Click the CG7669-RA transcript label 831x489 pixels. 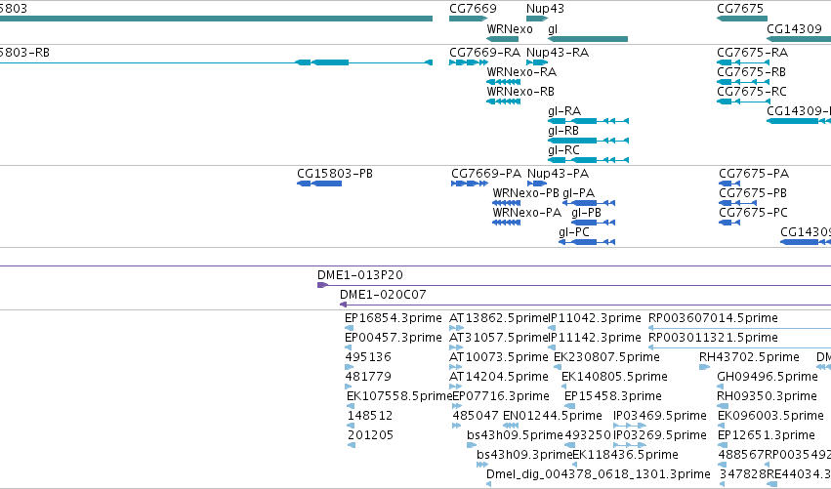tap(485, 53)
